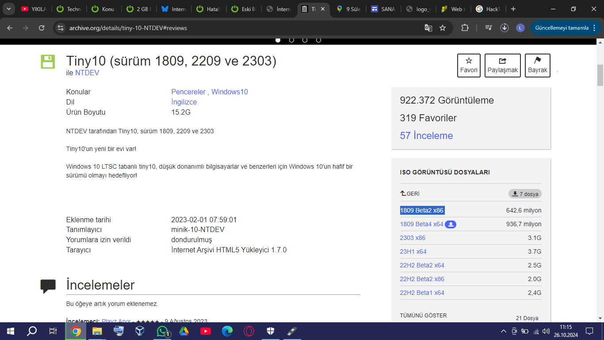
Task: Click the page vertical scrollbar
Action: 600,75
